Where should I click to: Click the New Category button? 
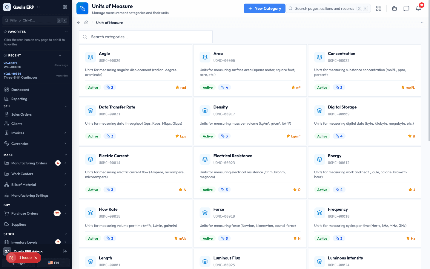[x=265, y=8]
